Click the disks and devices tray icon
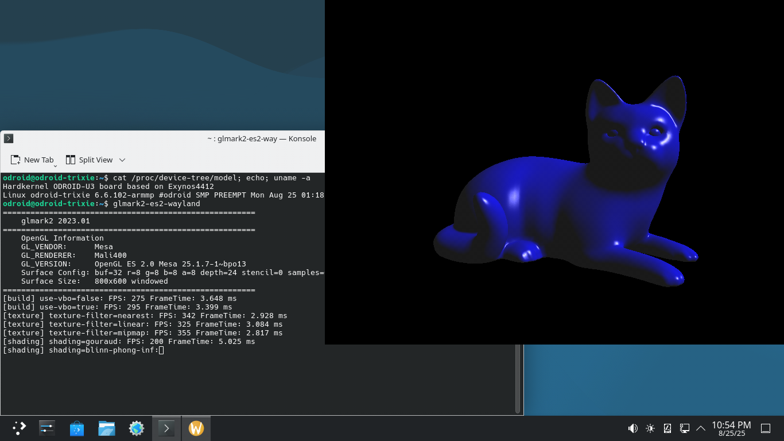 [x=667, y=428]
